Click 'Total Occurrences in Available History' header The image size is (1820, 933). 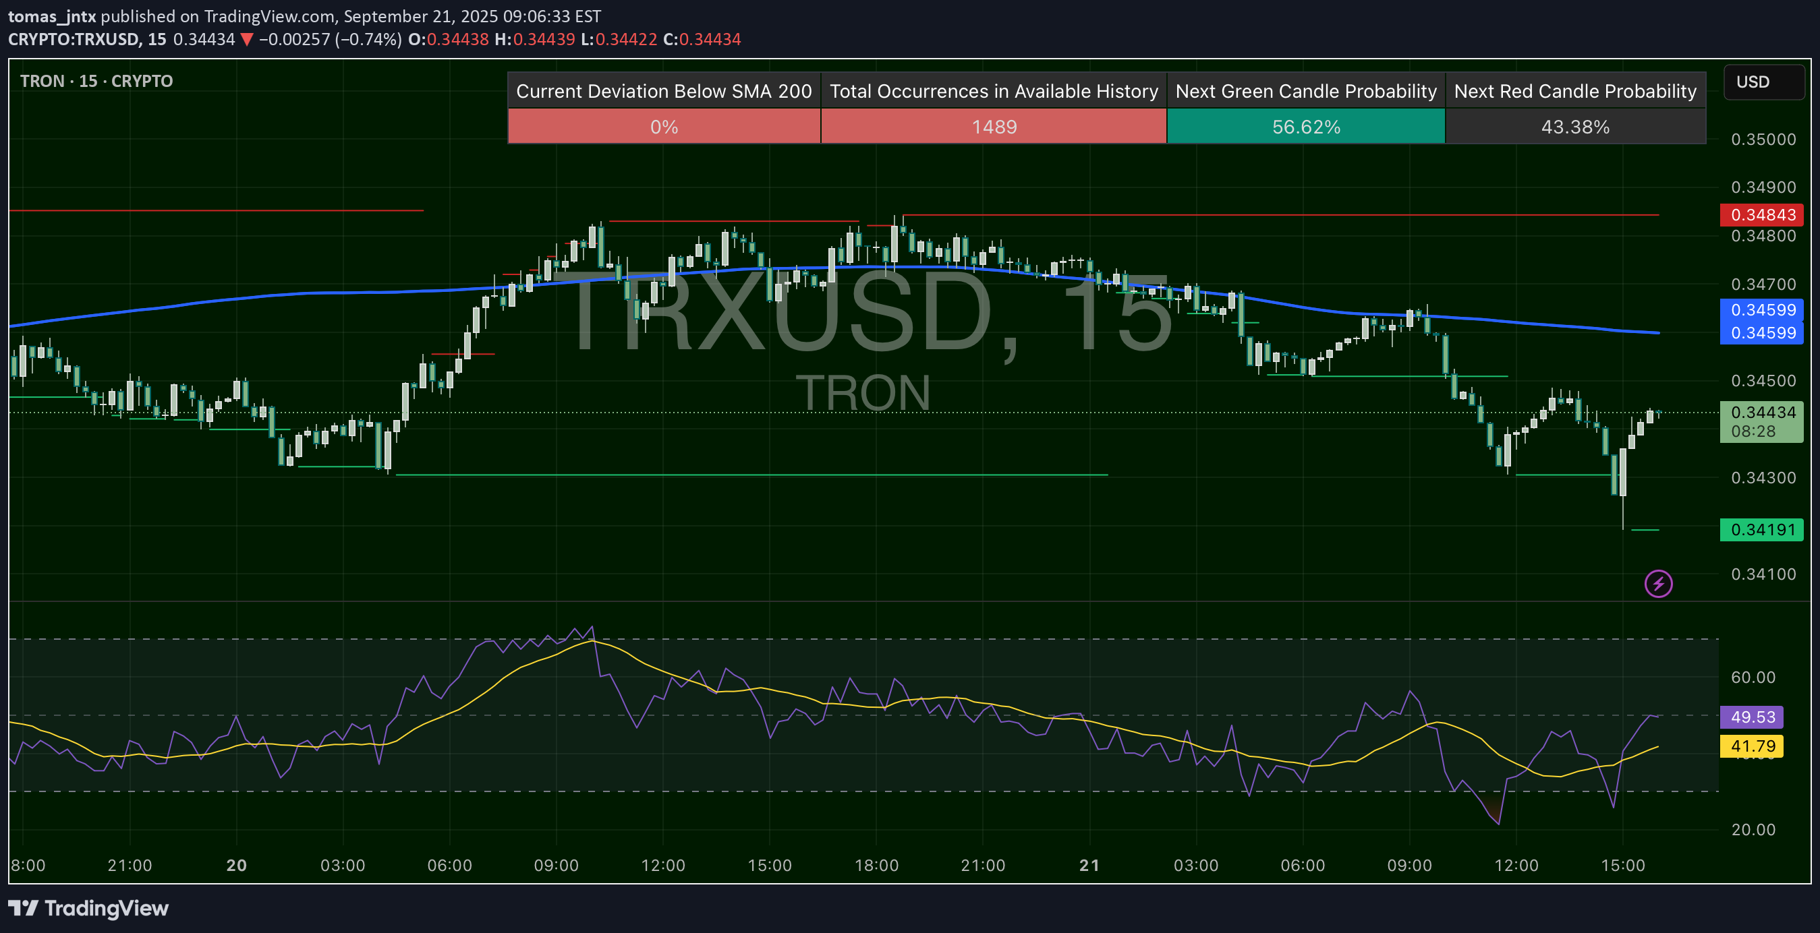click(x=994, y=91)
